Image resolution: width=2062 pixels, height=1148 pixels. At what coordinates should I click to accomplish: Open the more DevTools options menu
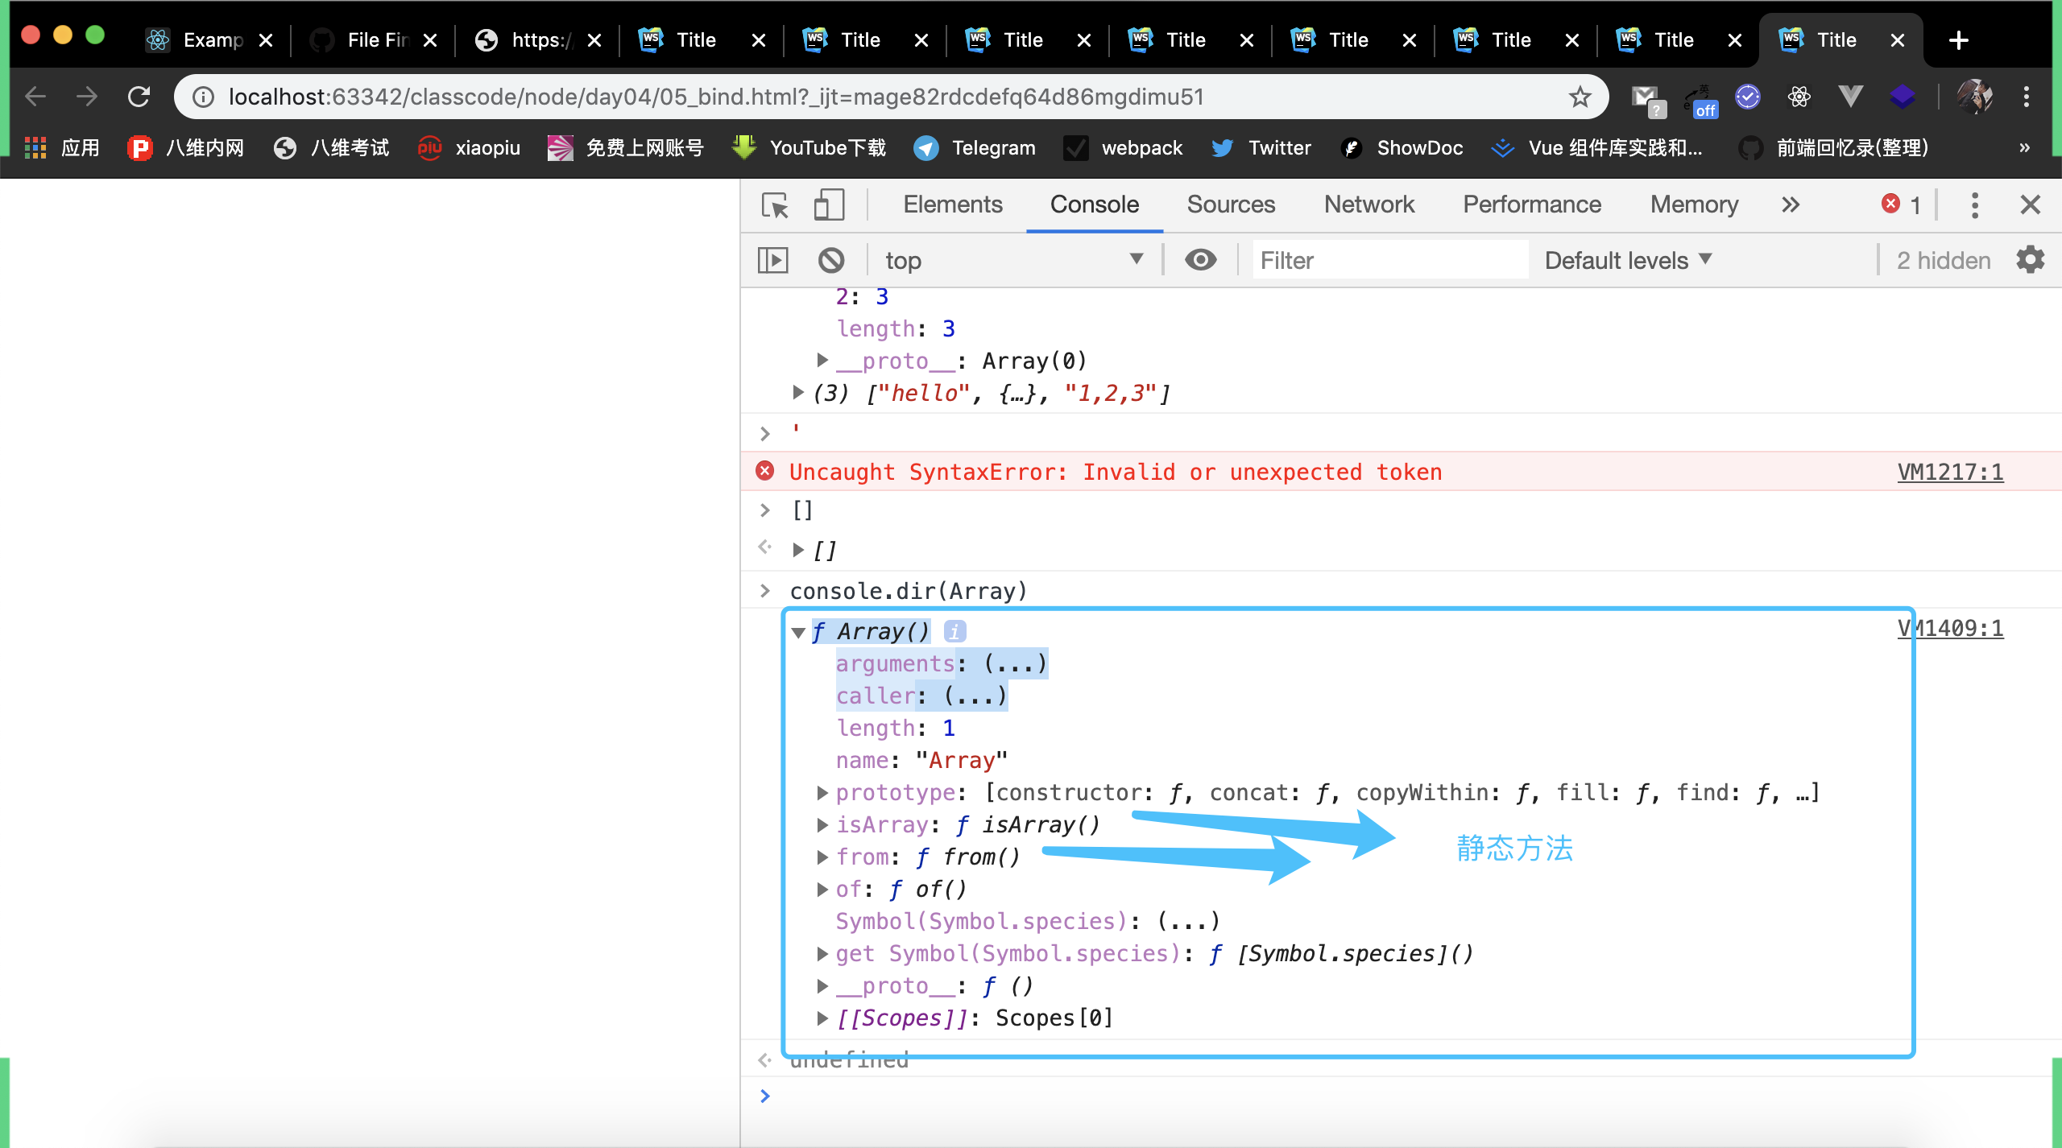coord(1975,205)
